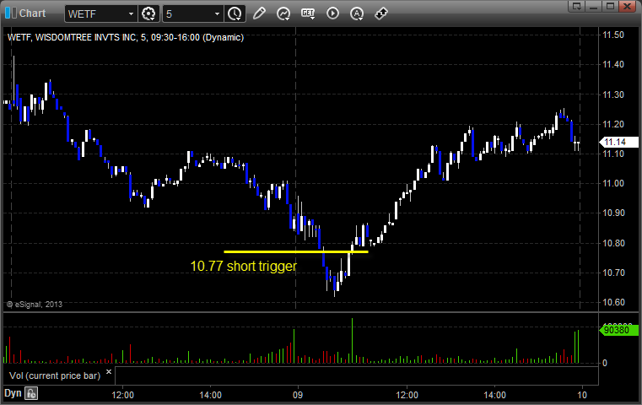Click the 'Chart' window title label

coord(32,13)
